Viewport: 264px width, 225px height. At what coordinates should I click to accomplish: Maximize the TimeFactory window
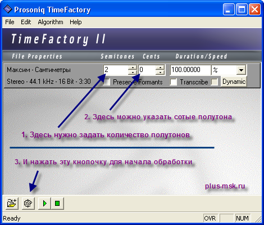(242, 10)
